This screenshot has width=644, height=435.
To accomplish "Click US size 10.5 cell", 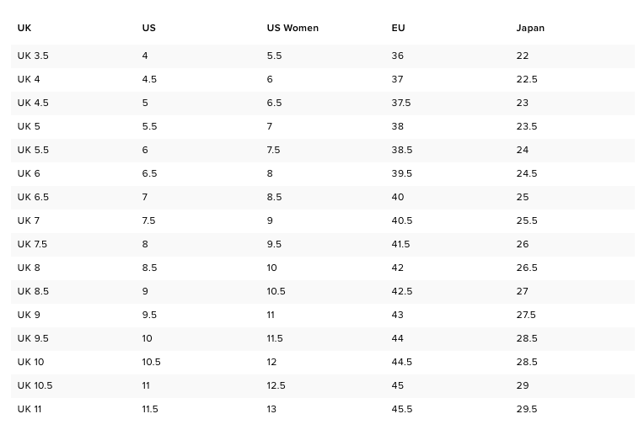I will pyautogui.click(x=151, y=362).
